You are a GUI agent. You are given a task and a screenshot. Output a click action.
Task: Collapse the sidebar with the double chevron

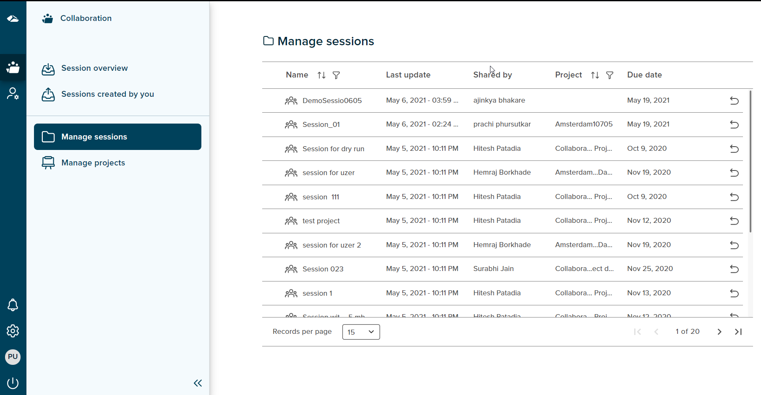tap(198, 383)
